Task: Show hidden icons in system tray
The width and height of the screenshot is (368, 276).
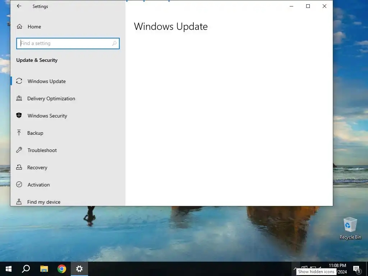Action: tap(295, 269)
